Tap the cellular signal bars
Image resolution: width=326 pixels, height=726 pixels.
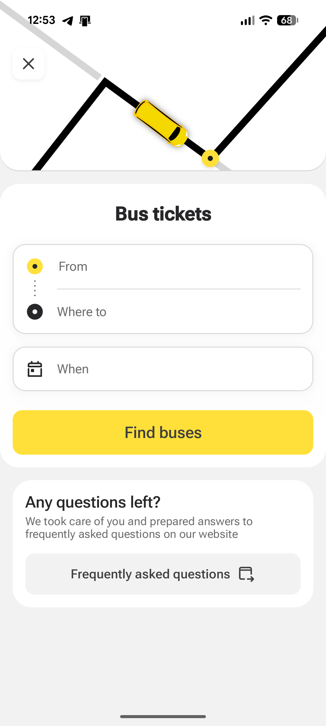(x=247, y=20)
